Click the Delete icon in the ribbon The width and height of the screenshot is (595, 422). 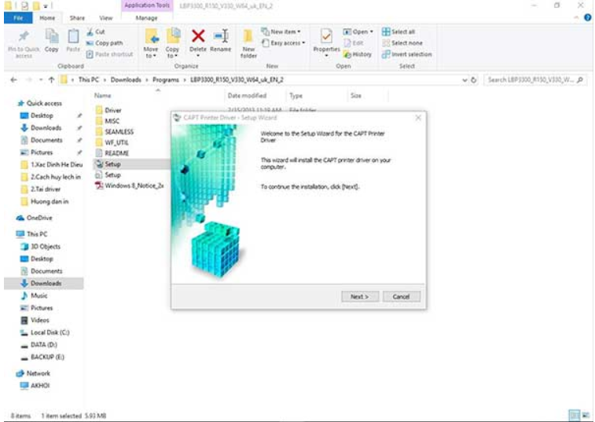[x=198, y=39]
